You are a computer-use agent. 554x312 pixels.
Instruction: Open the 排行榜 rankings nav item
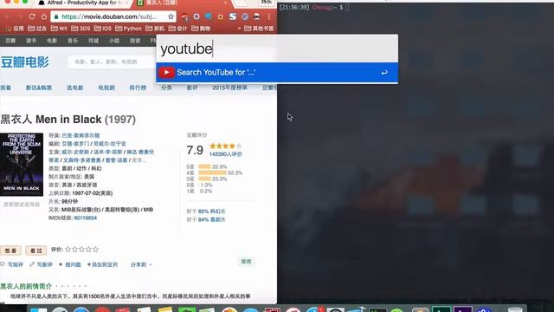click(138, 88)
